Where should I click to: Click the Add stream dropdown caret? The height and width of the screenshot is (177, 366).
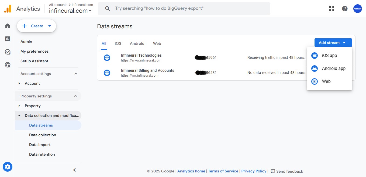344,43
